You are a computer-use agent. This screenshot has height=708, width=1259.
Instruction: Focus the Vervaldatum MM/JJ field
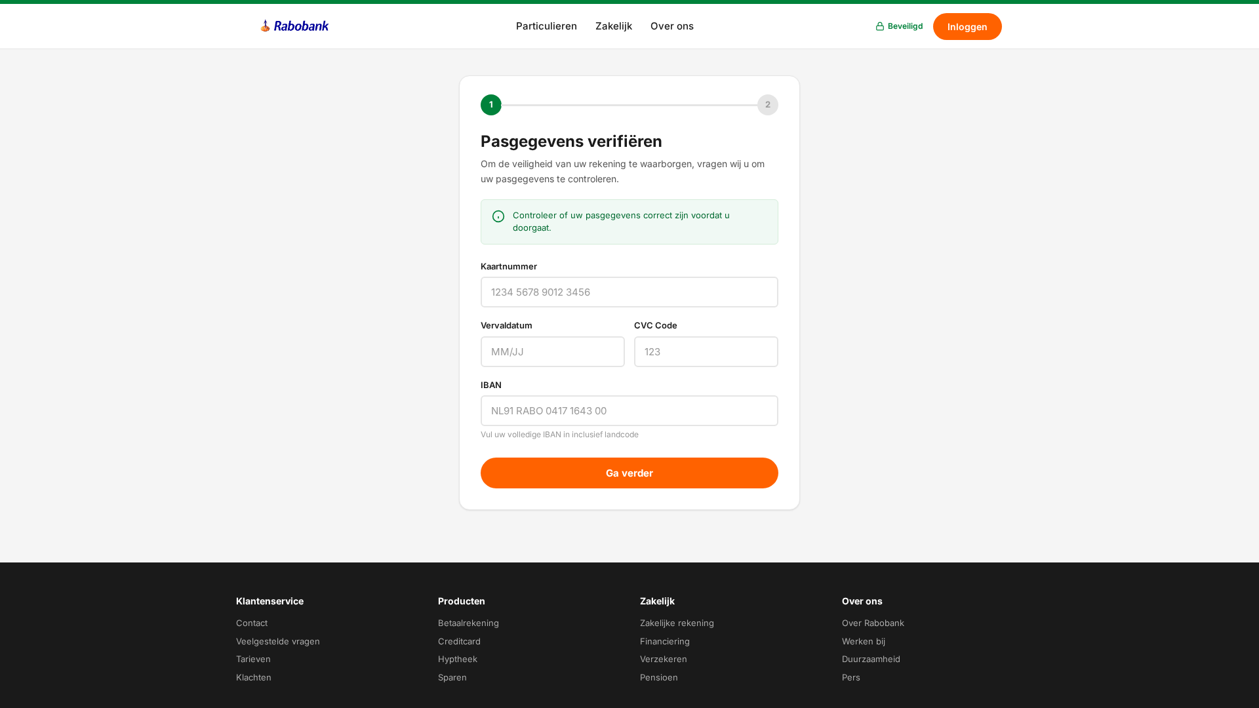(553, 351)
